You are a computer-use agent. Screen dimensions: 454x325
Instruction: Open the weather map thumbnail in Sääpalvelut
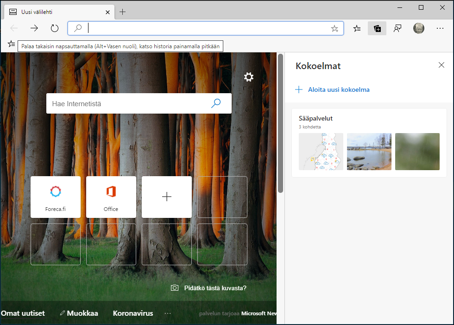pyautogui.click(x=321, y=152)
